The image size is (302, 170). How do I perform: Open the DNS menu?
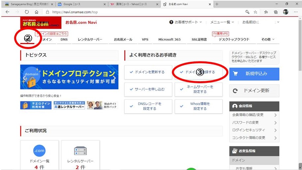tap(64, 39)
